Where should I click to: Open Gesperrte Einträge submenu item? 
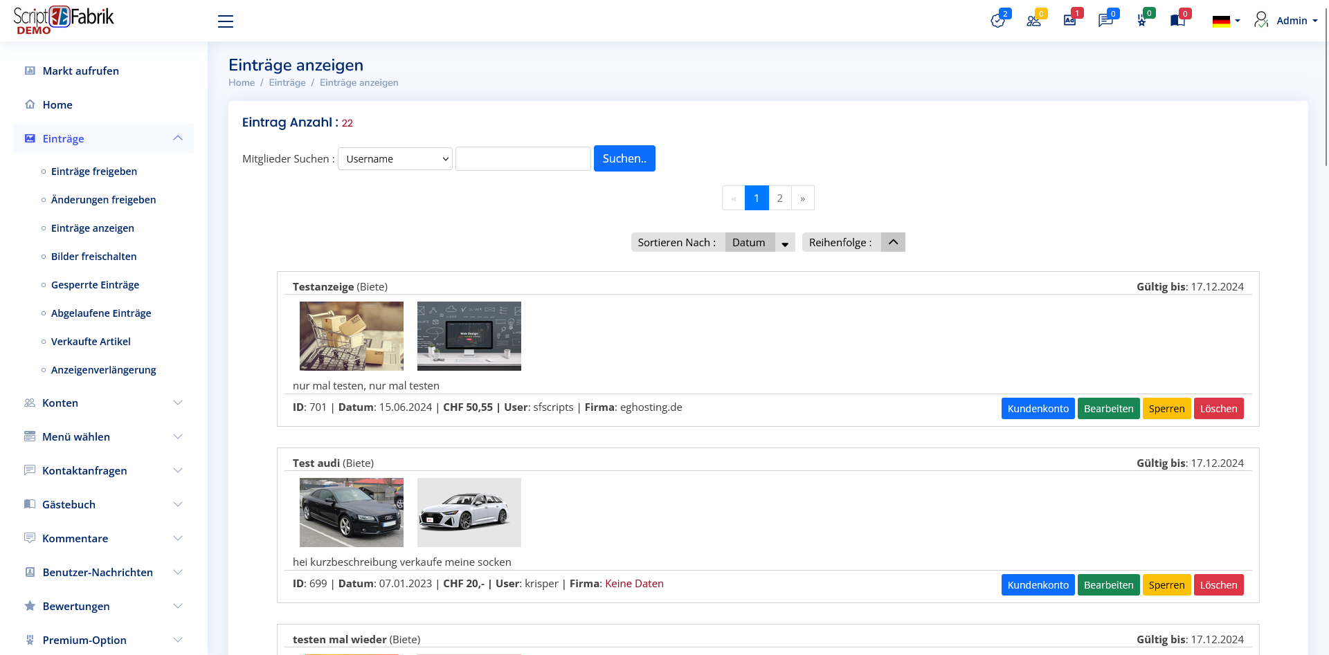point(96,285)
